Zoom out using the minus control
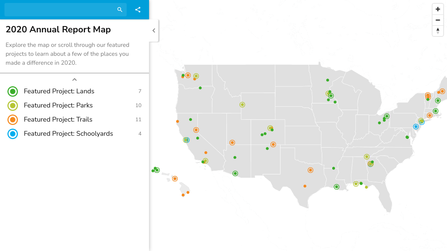Screen dimensions: 447x251 tap(437, 20)
